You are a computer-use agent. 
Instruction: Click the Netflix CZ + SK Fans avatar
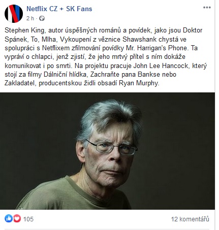(x=14, y=14)
